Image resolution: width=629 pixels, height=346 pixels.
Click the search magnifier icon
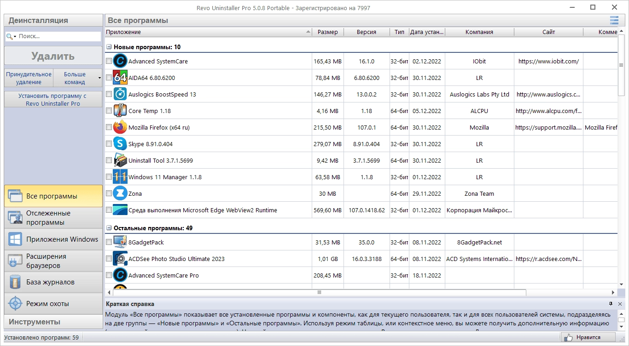click(x=10, y=36)
